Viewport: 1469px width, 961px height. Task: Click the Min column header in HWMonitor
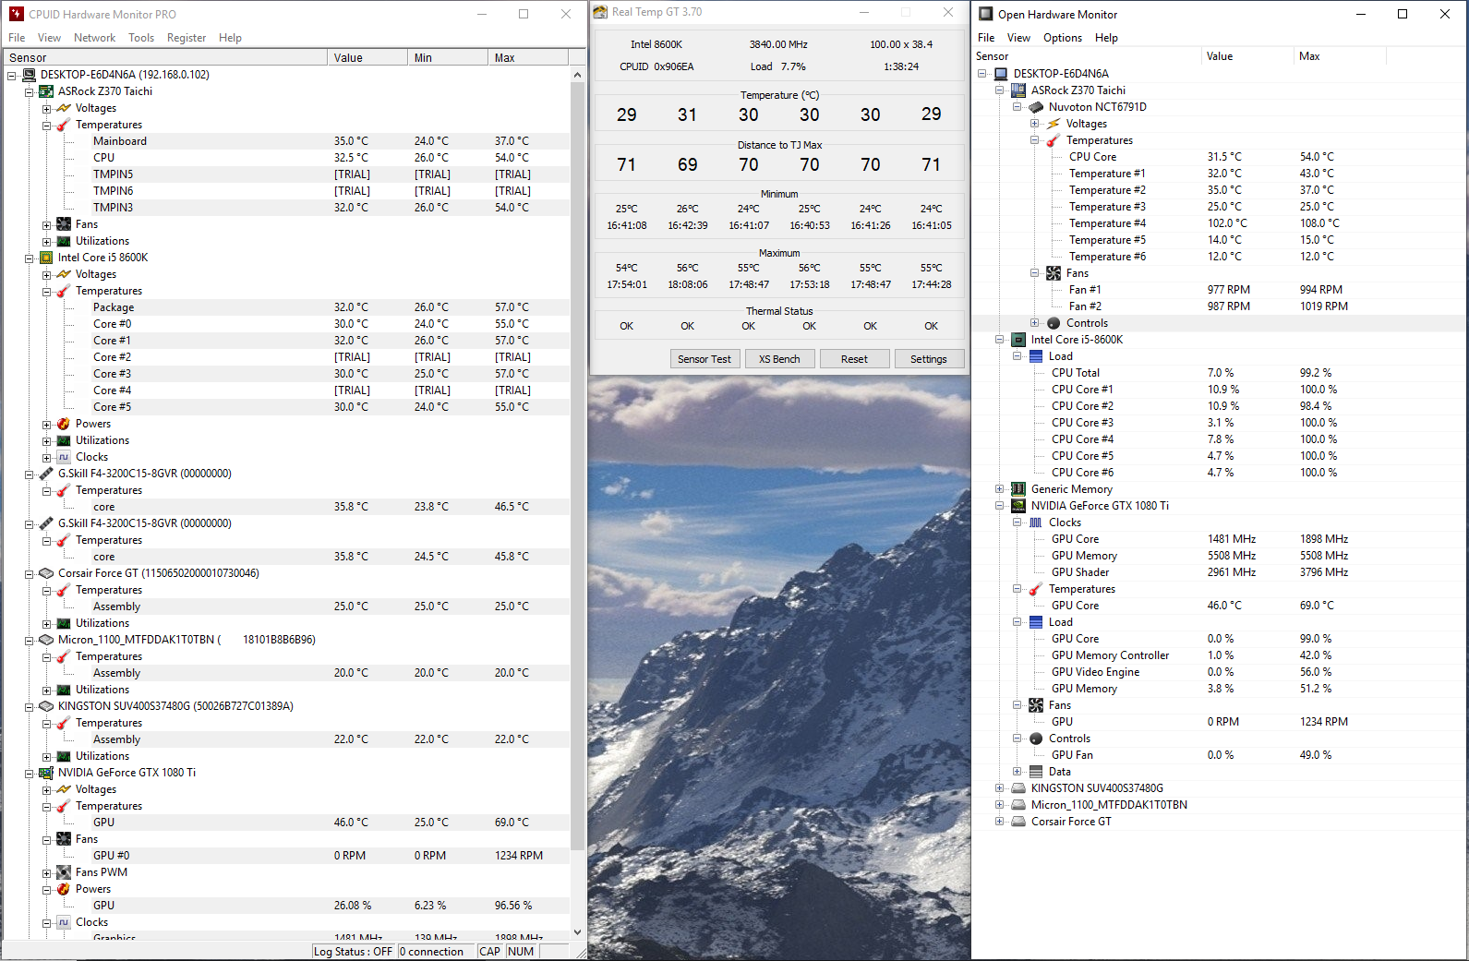[x=448, y=57]
